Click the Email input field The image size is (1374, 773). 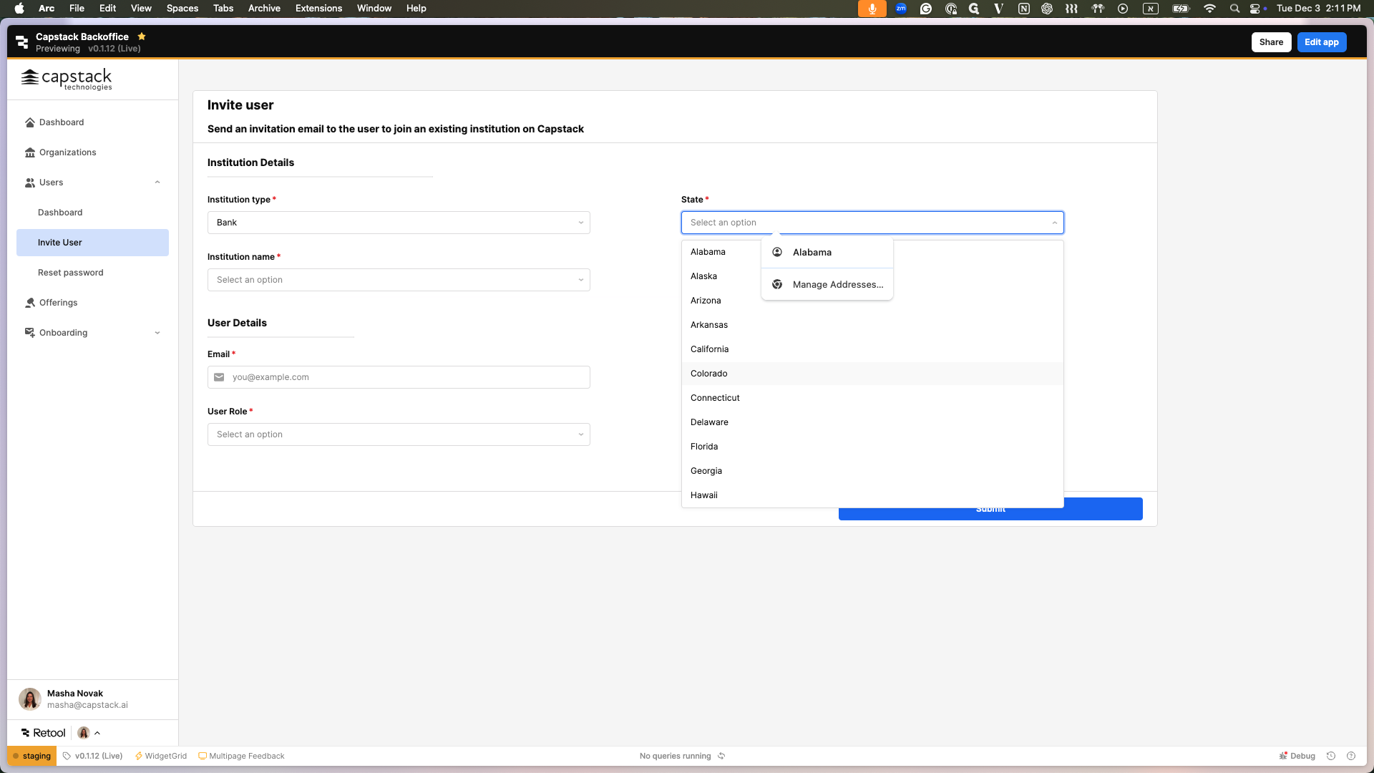pyautogui.click(x=399, y=377)
